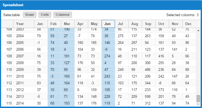Click the Year column header
This screenshot has height=108, width=202.
(x=20, y=24)
